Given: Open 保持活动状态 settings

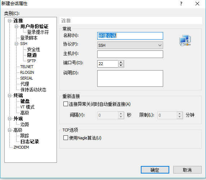Looking at the screenshot, I should coord(33,90).
